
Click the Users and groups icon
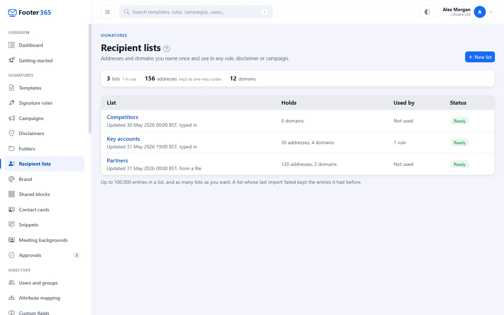(12, 283)
